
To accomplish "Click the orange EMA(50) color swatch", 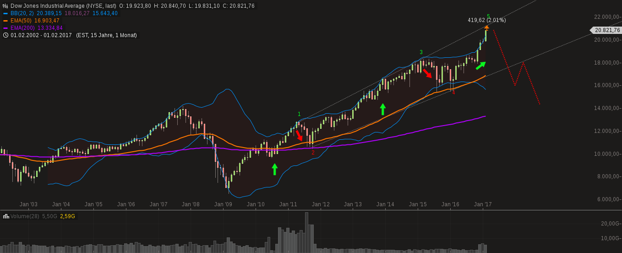I will (5, 21).
